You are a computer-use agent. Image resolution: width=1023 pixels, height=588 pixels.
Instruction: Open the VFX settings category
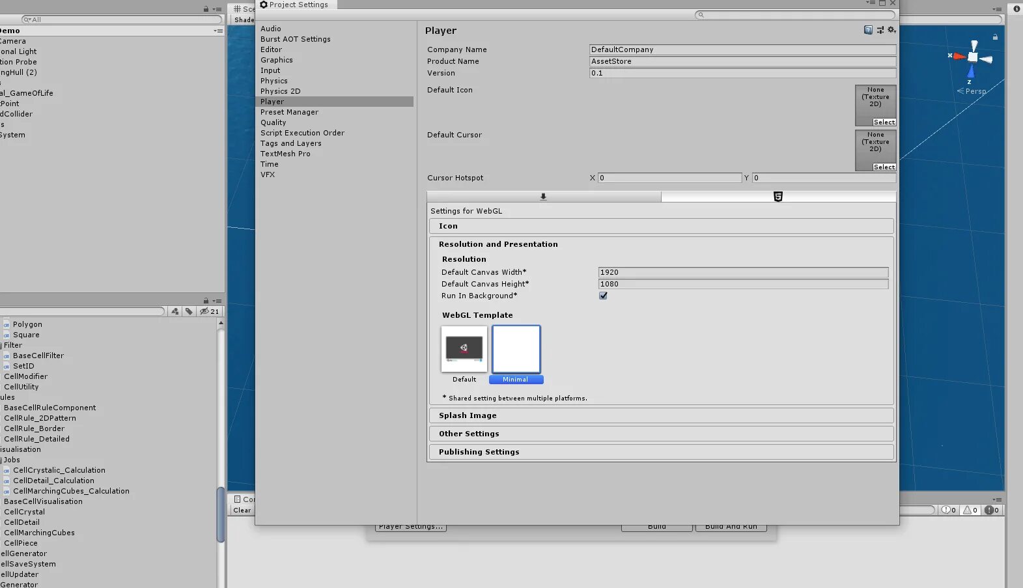(x=268, y=175)
